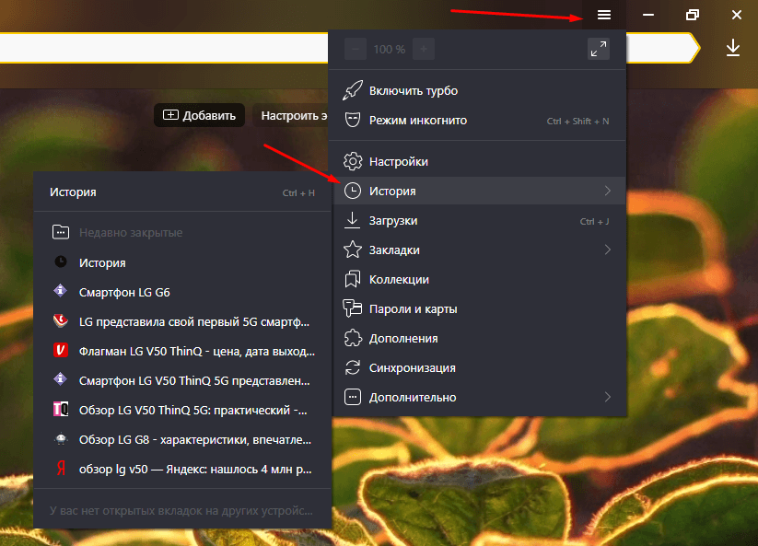Open Коллекции menu item
Screen dimensions: 758x546
point(477,279)
